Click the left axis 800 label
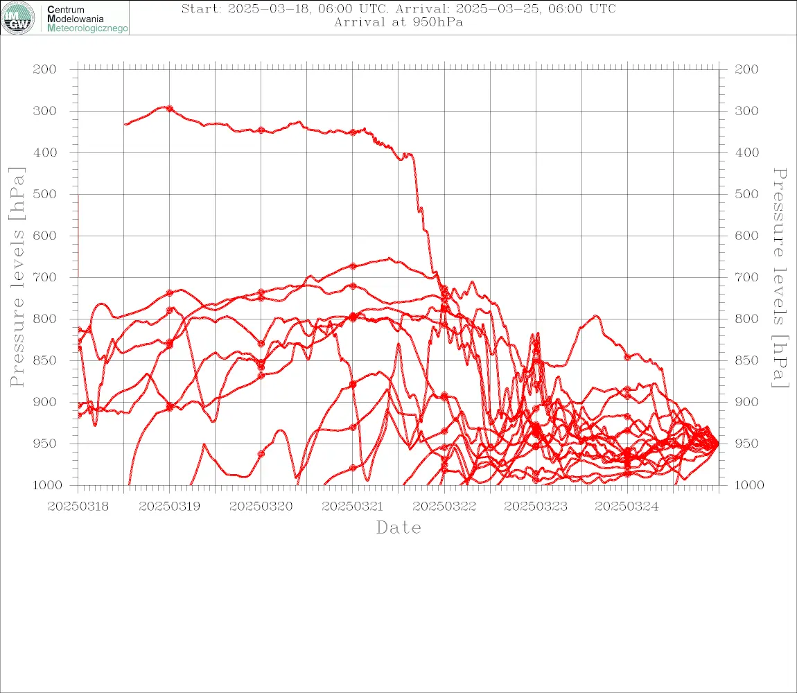 (x=45, y=319)
